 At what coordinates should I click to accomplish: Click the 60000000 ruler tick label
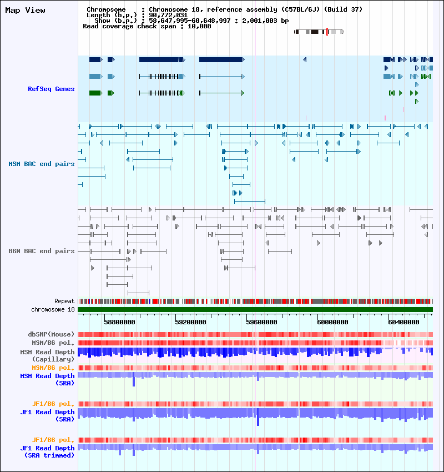pyautogui.click(x=332, y=322)
